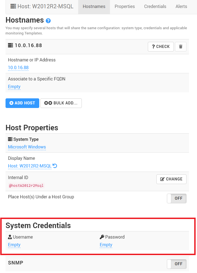The height and width of the screenshot is (273, 197).
Task: Open the Microsoft Windows system type link
Action: click(27, 147)
